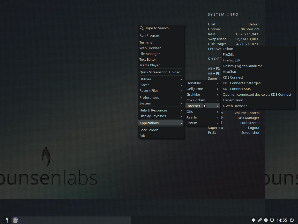
Task: Expand the System submenu
Action: (x=161, y=103)
